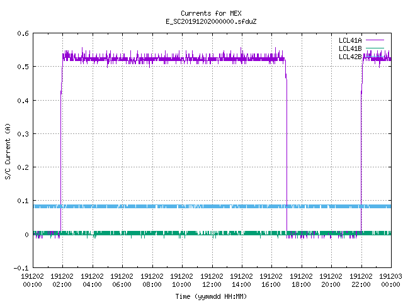The image size is (403, 302).
Task: Click the 191202 08:00 x-axis tick label
Action: (x=152, y=281)
